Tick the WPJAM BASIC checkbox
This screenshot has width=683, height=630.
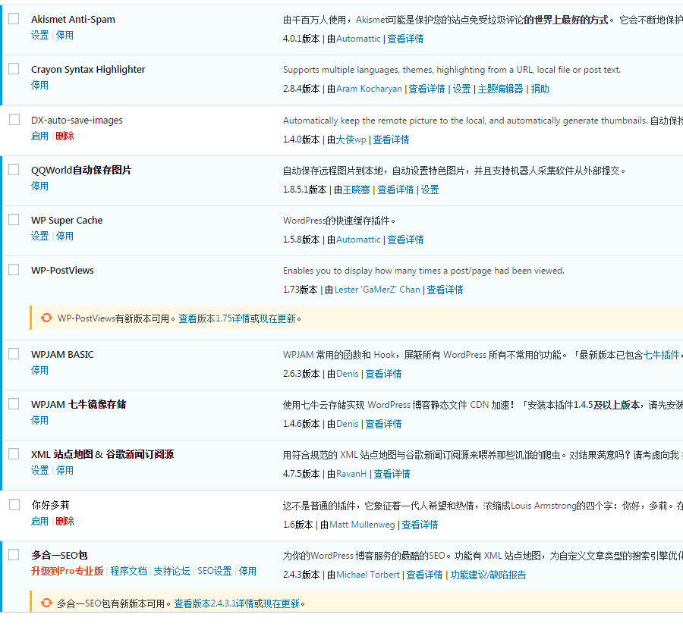point(14,354)
